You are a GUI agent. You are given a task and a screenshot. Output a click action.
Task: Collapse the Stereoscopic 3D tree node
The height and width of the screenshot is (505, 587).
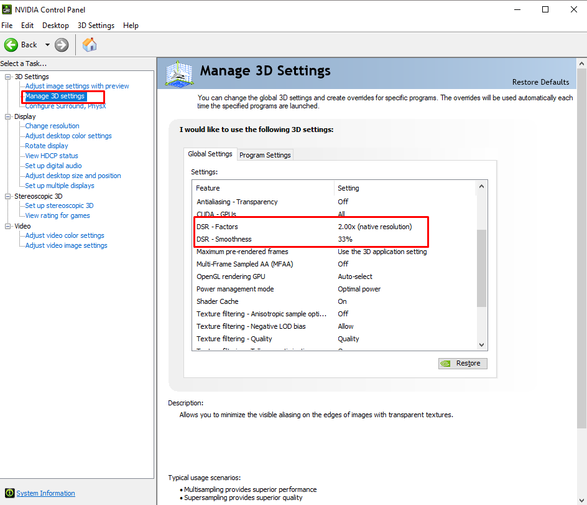pos(7,196)
